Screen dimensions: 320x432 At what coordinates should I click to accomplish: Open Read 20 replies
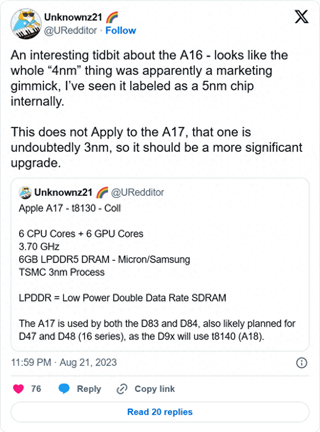pyautogui.click(x=160, y=412)
